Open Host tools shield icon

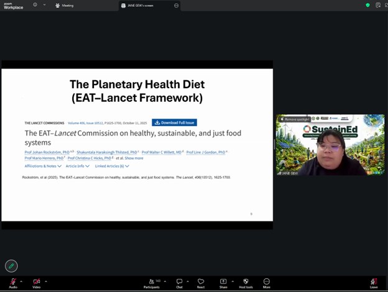[x=246, y=281]
